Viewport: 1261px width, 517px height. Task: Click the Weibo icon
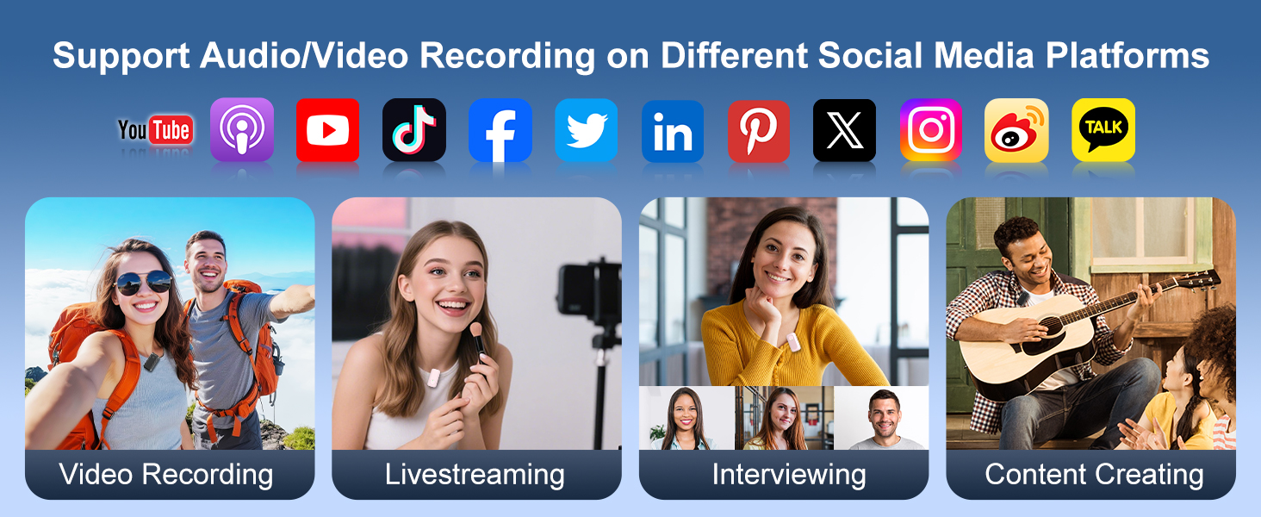click(x=1016, y=130)
